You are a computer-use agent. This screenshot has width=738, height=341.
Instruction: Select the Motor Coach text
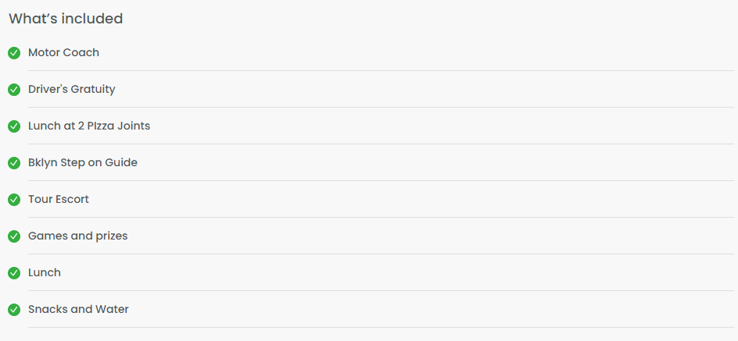point(63,52)
